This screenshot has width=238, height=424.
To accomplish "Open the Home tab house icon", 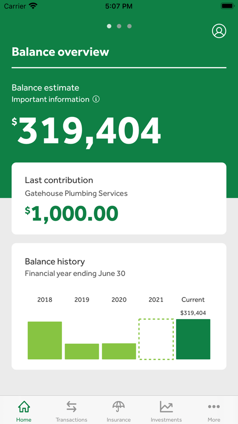I will coord(24,407).
